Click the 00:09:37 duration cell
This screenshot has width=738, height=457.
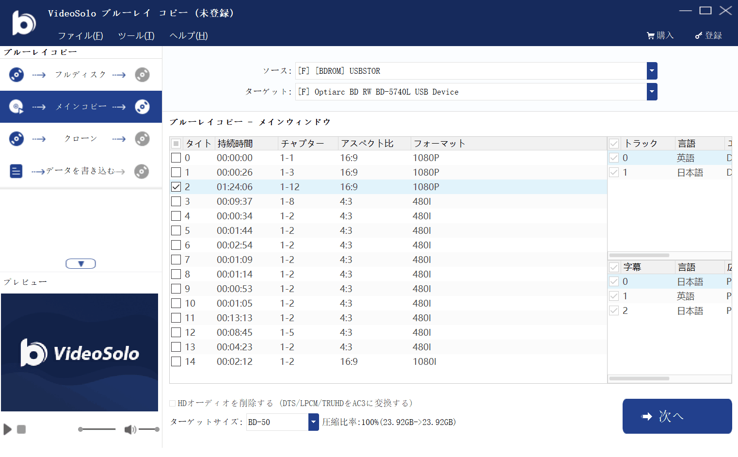[x=235, y=201]
